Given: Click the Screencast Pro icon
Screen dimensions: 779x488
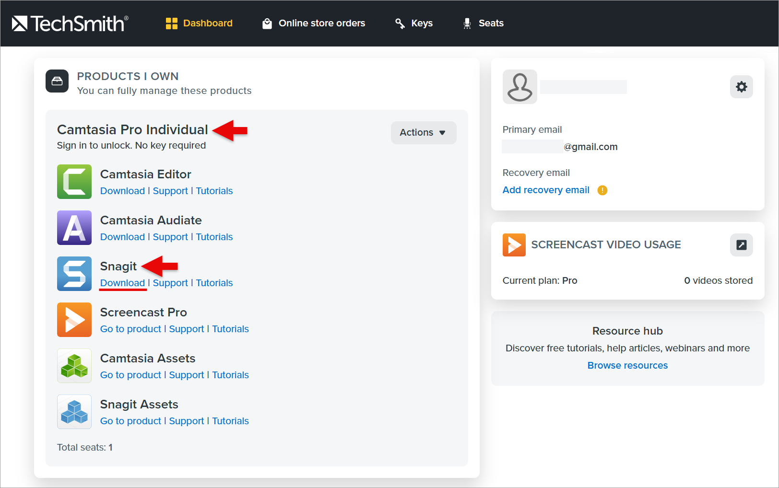Looking at the screenshot, I should point(74,320).
